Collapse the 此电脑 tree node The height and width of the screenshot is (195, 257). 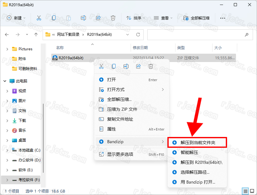[5, 81]
